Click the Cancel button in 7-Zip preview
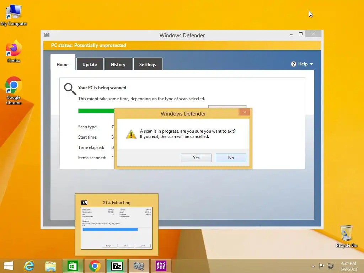This screenshot has width=364, height=273. (143, 246)
